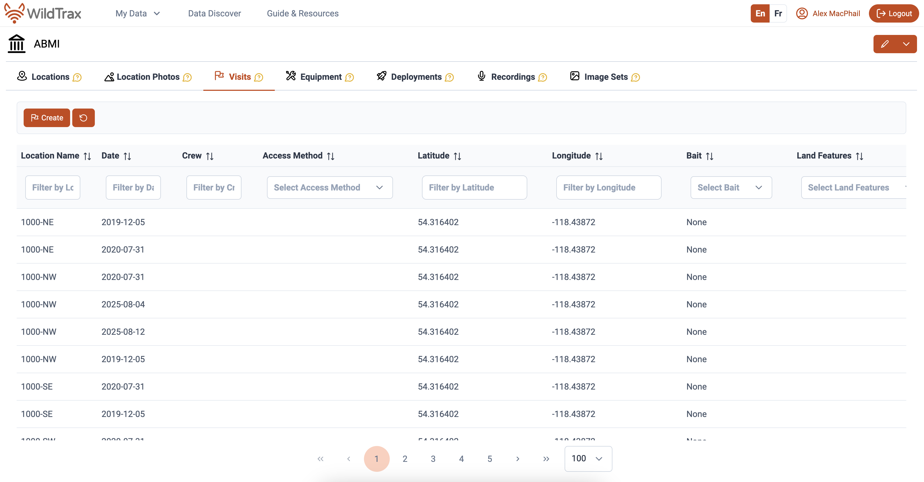Expand the My Data menu
The width and height of the screenshot is (924, 482).
(137, 13)
